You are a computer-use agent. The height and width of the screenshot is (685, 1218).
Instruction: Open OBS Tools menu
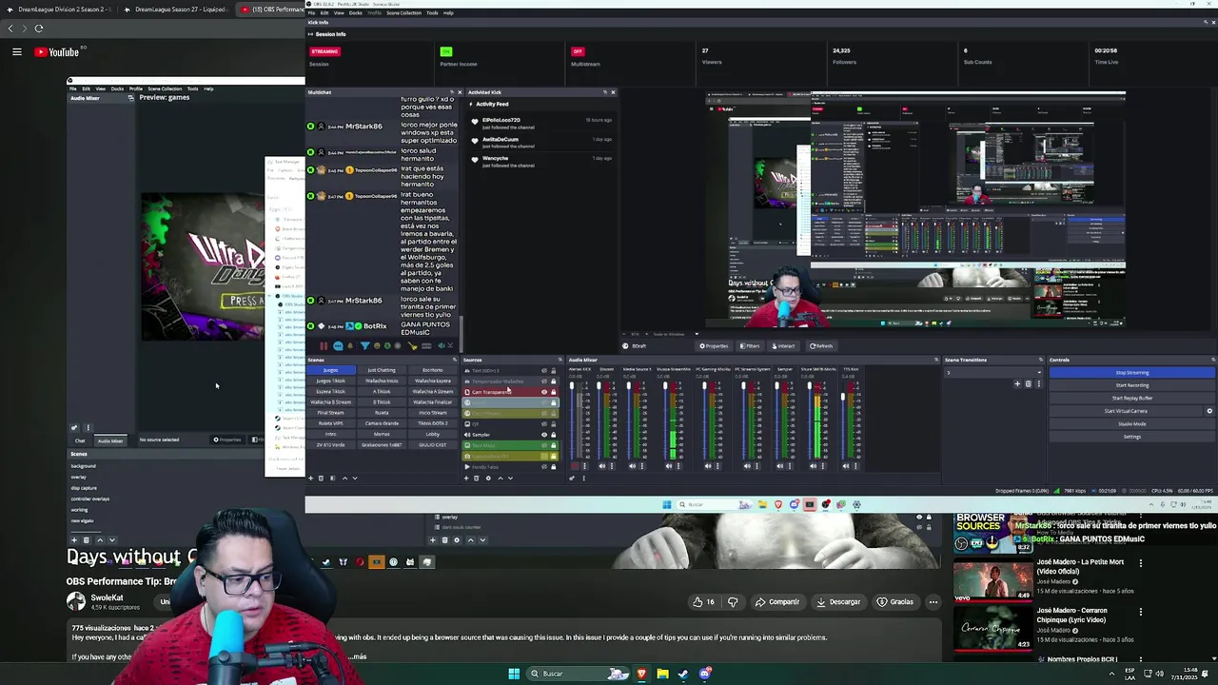point(432,13)
